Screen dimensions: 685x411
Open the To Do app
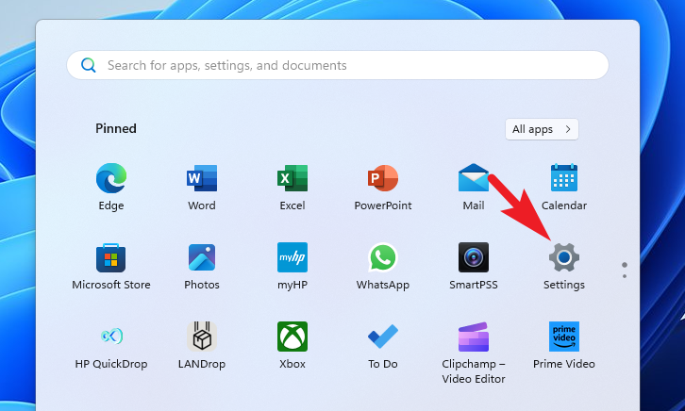coord(383,337)
